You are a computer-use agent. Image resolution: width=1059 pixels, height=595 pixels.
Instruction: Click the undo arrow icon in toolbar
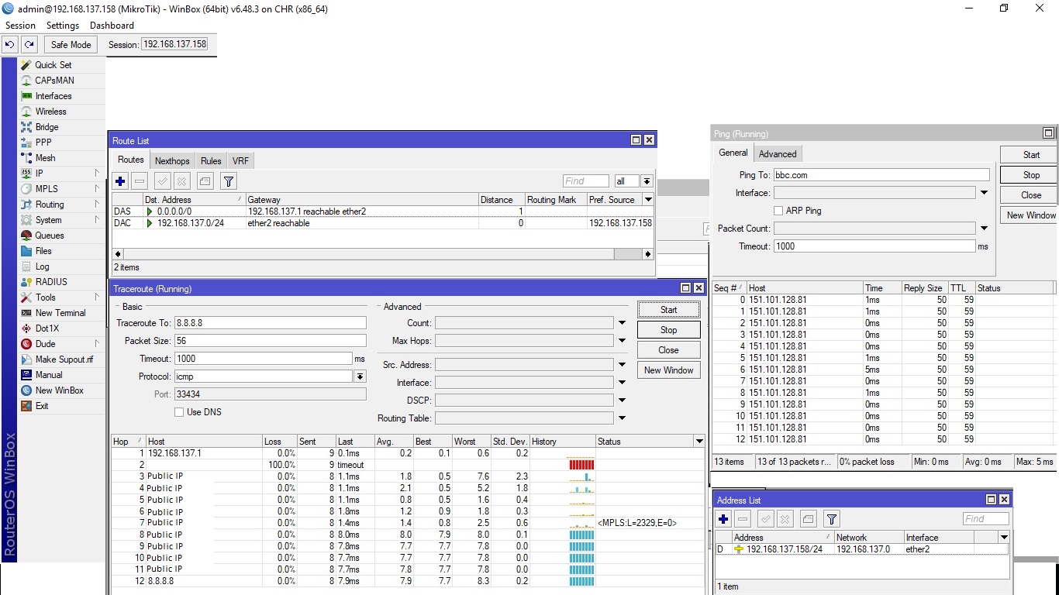point(10,45)
